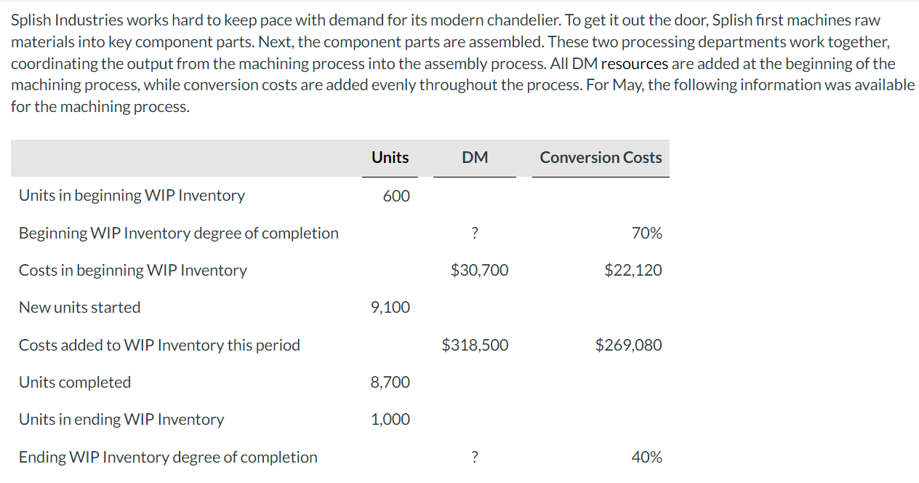Click the Units column header
Viewport: 919px width, 483px height.
[x=390, y=158]
